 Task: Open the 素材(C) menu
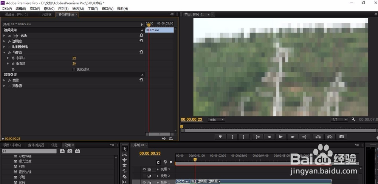coord(49,9)
